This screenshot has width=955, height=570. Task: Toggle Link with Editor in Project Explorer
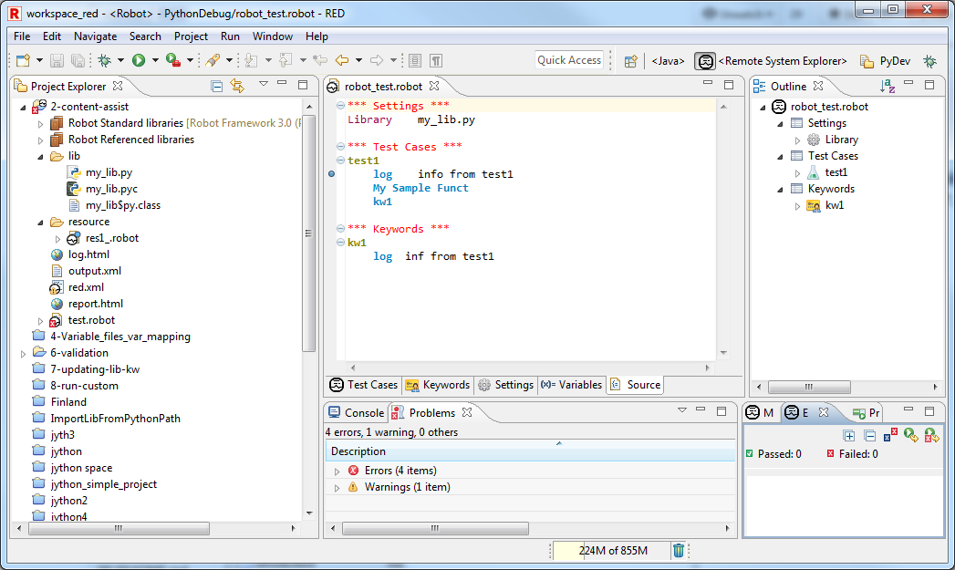(x=236, y=86)
